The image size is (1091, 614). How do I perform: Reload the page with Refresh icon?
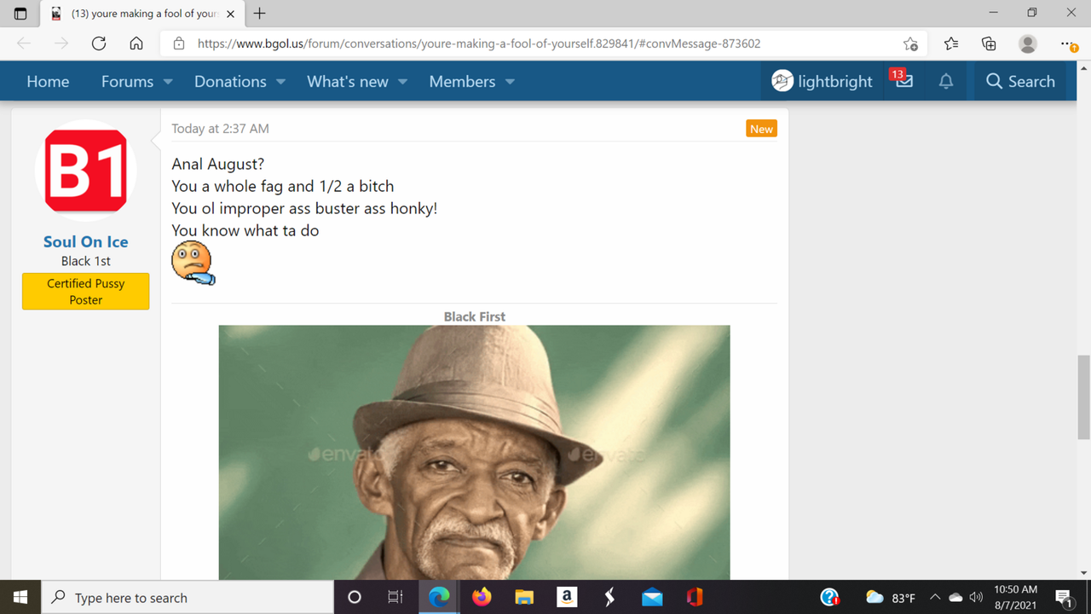point(99,43)
